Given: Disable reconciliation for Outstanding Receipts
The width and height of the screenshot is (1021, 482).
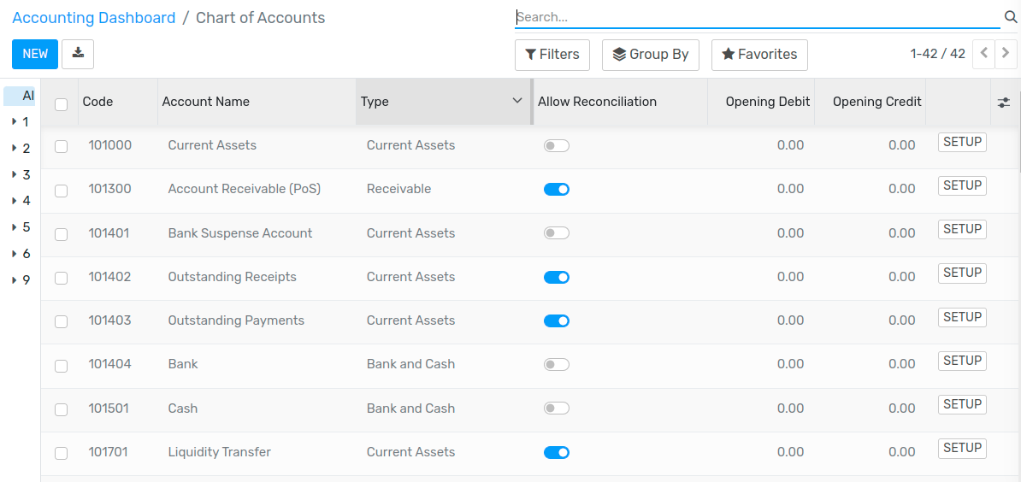Looking at the screenshot, I should (557, 277).
